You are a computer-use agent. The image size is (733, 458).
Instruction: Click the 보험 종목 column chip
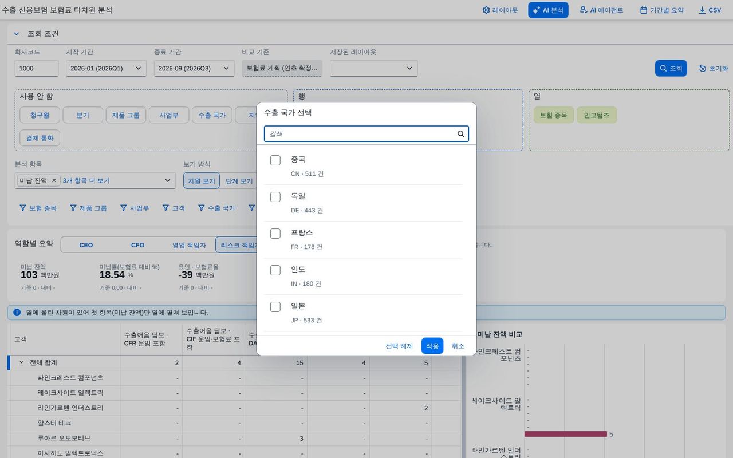(553, 115)
